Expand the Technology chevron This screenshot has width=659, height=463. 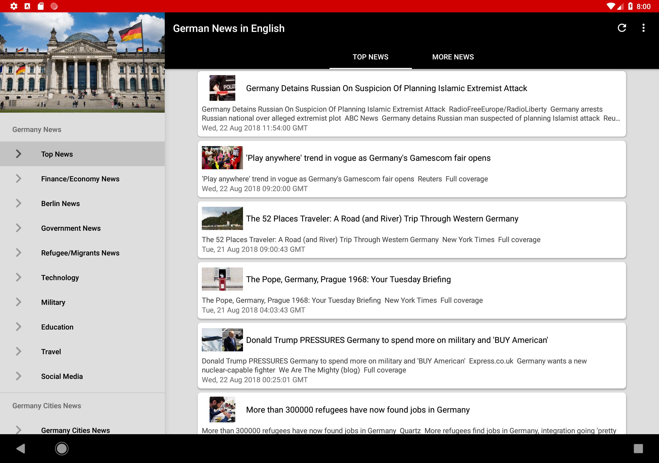tap(18, 277)
